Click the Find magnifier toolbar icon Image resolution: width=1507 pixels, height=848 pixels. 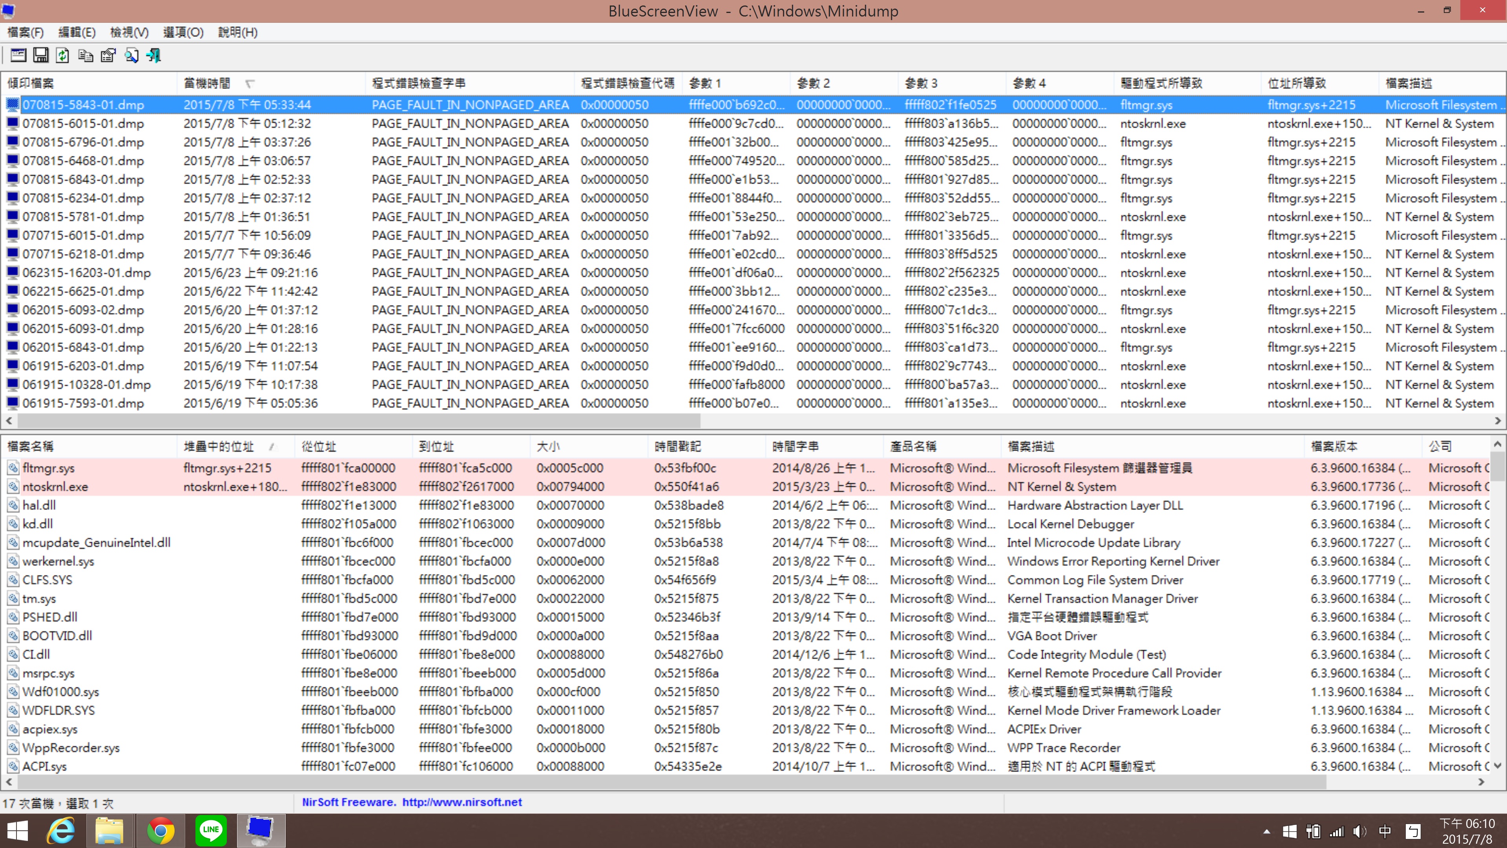131,56
